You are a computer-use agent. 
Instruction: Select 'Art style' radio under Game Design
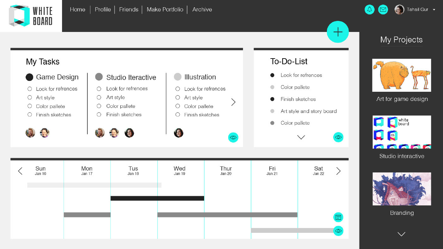tap(30, 97)
